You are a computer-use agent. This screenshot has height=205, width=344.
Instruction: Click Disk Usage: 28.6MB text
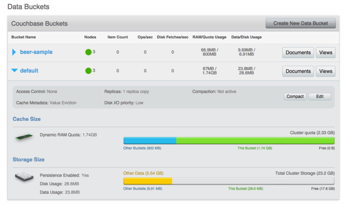[x=59, y=184]
